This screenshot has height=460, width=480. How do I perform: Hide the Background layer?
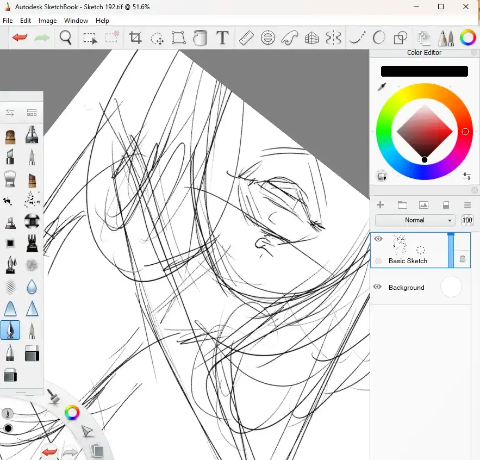click(378, 287)
